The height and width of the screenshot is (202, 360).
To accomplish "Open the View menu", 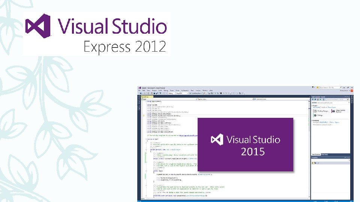I will (x=148, y=91).
